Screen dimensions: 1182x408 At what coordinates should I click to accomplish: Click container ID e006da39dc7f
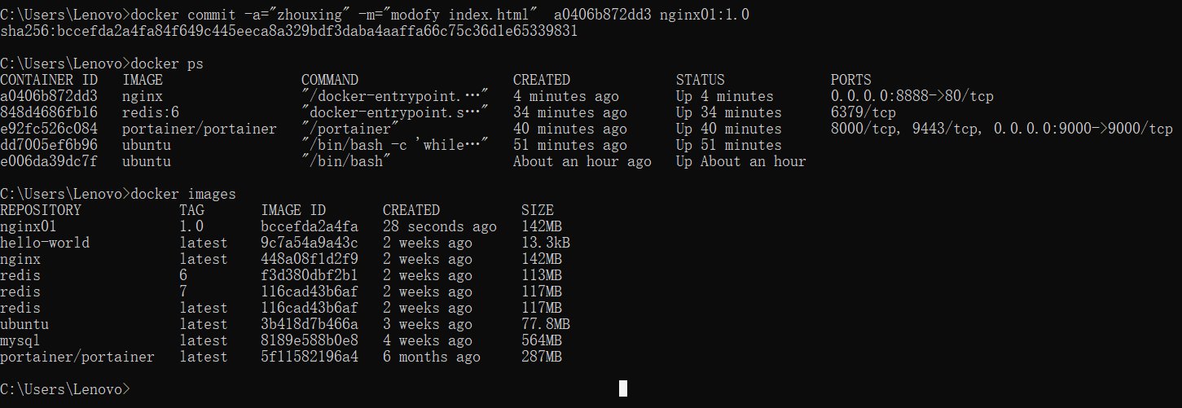click(x=49, y=161)
